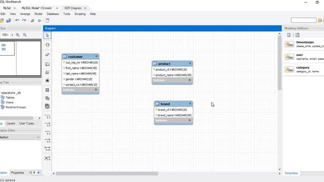The height and width of the screenshot is (182, 324).
Task: Insert the category template
Action: pos(304,69)
